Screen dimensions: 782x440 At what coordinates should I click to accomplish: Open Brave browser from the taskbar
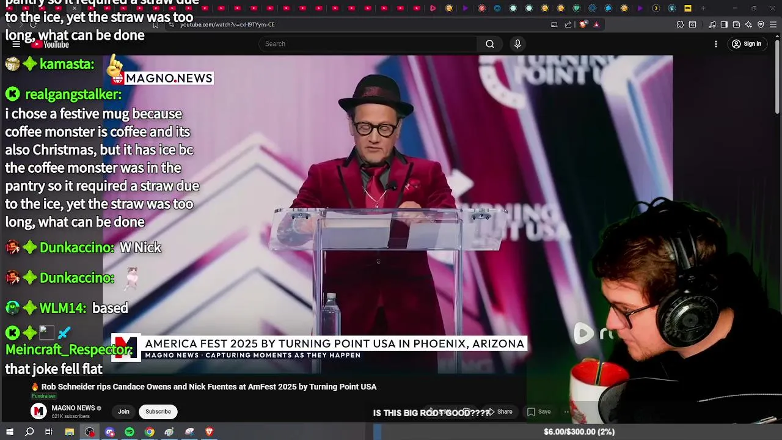point(209,432)
